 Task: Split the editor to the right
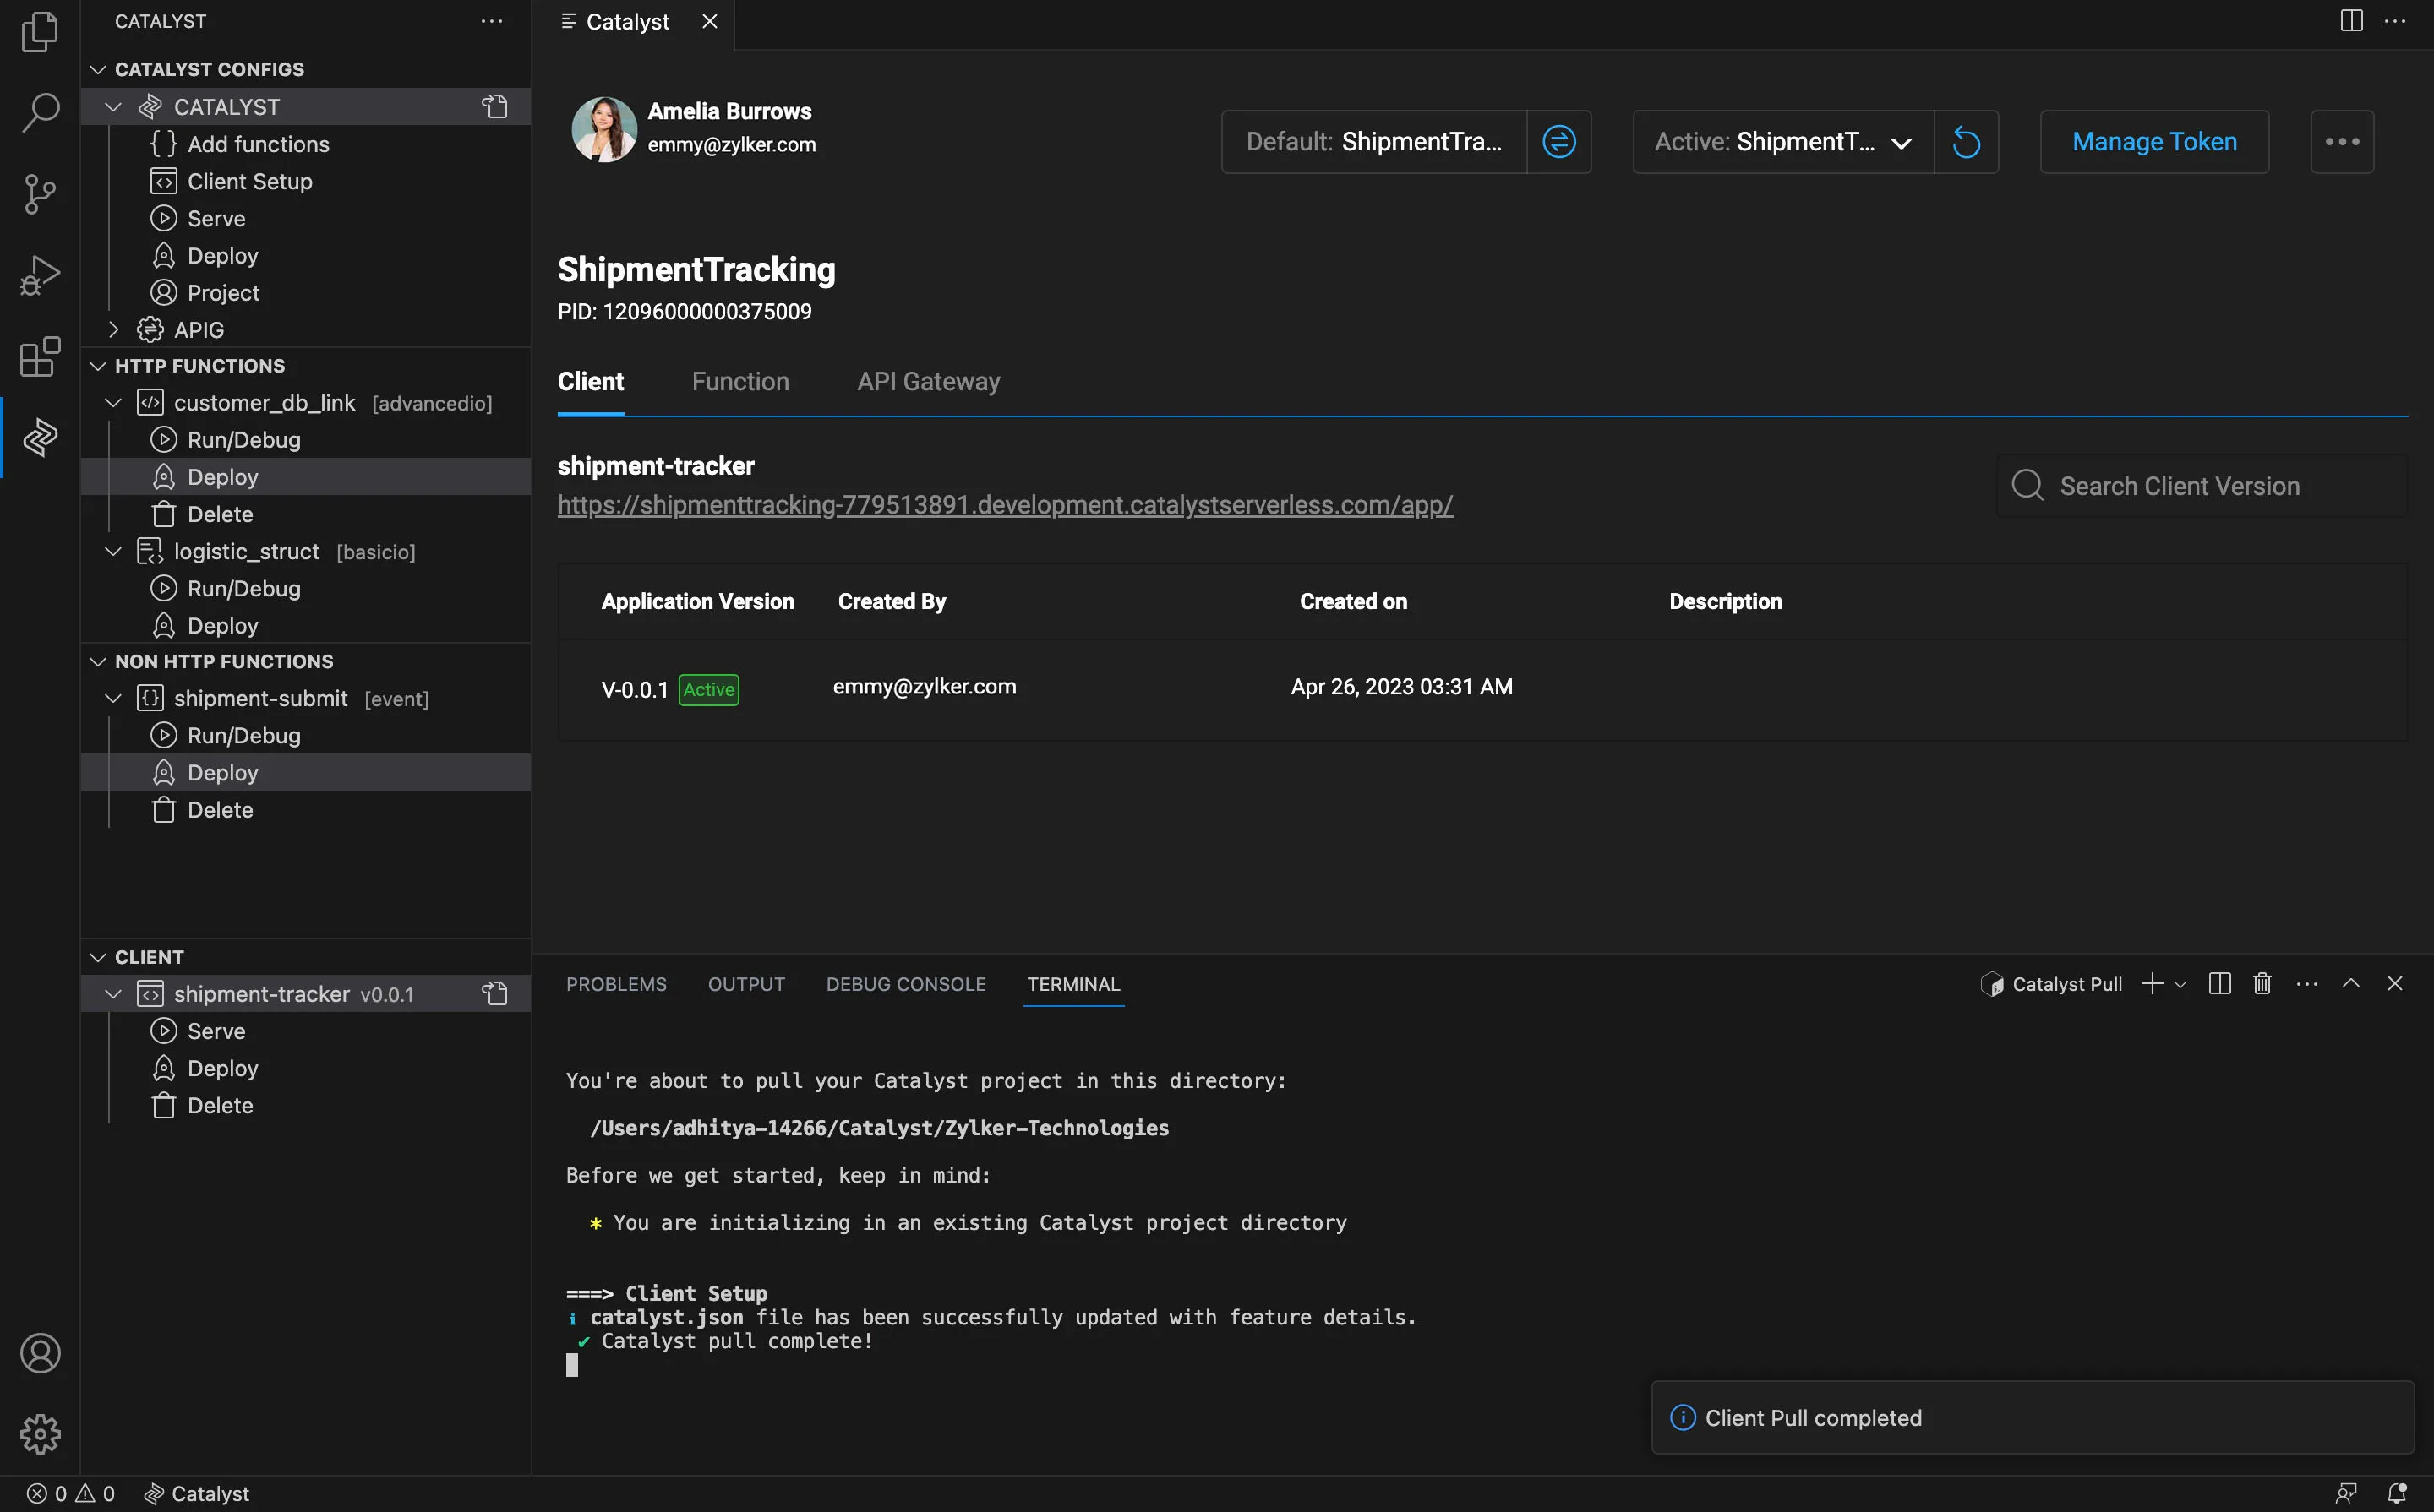(x=2351, y=21)
